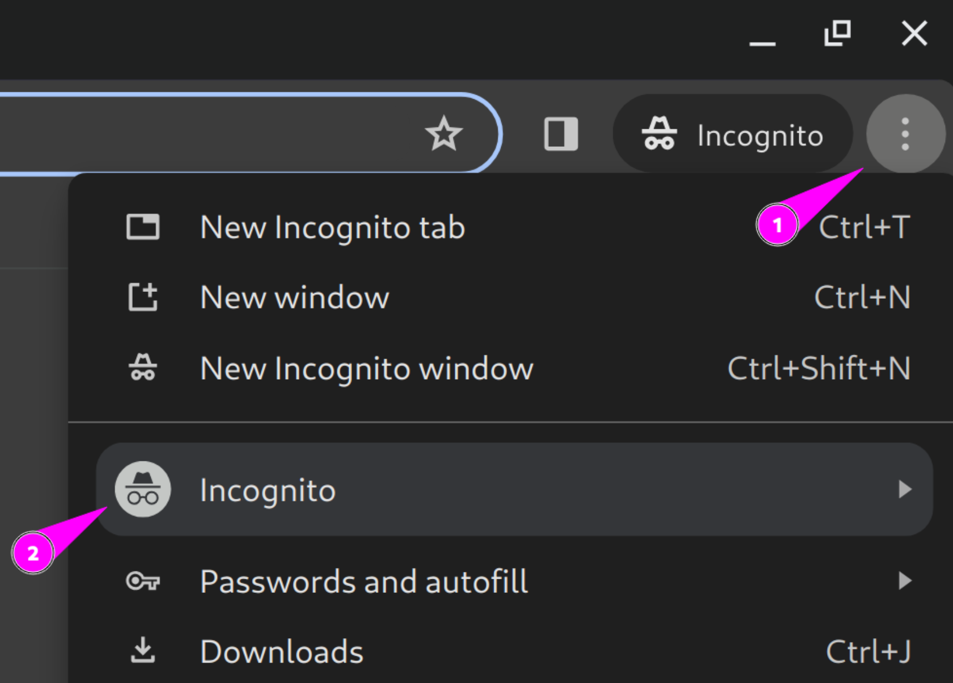Open a New Incognito window
The width and height of the screenshot is (953, 683).
[x=510, y=368]
